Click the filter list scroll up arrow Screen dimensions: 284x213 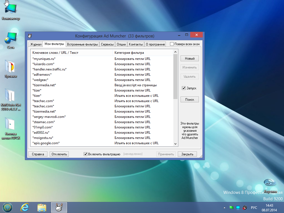pyautogui.click(x=175, y=52)
